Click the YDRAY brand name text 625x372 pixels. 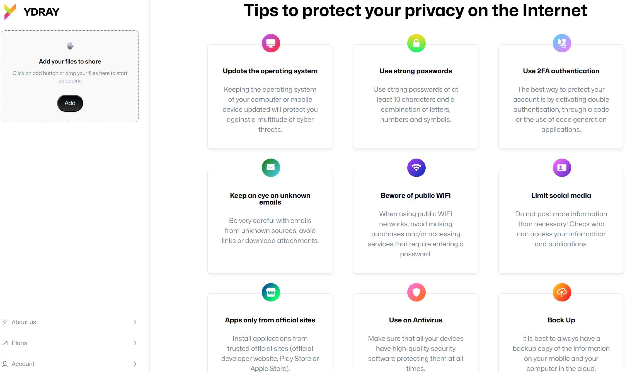42,12
